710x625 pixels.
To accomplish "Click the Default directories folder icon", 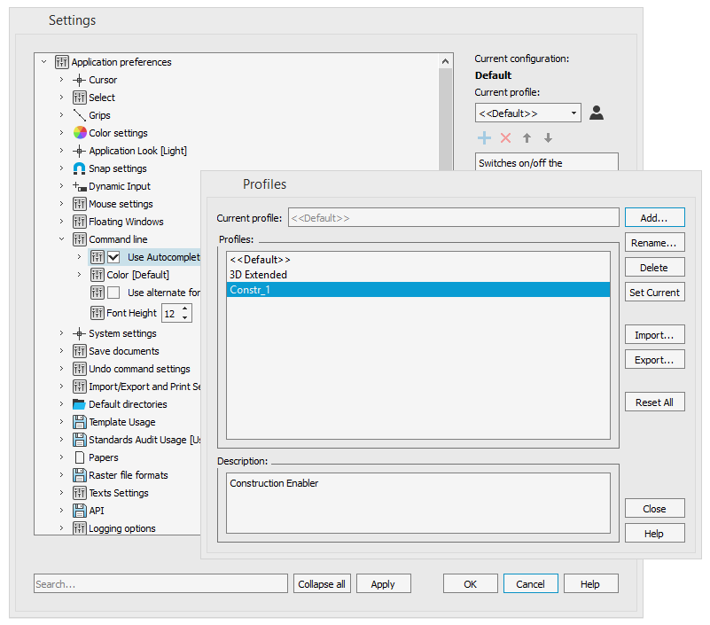I will point(80,404).
